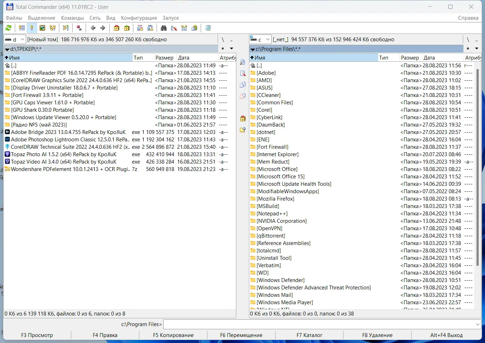Viewport: 485px width, 343px height.
Task: Click the copy files icon between panels
Action: [243, 85]
